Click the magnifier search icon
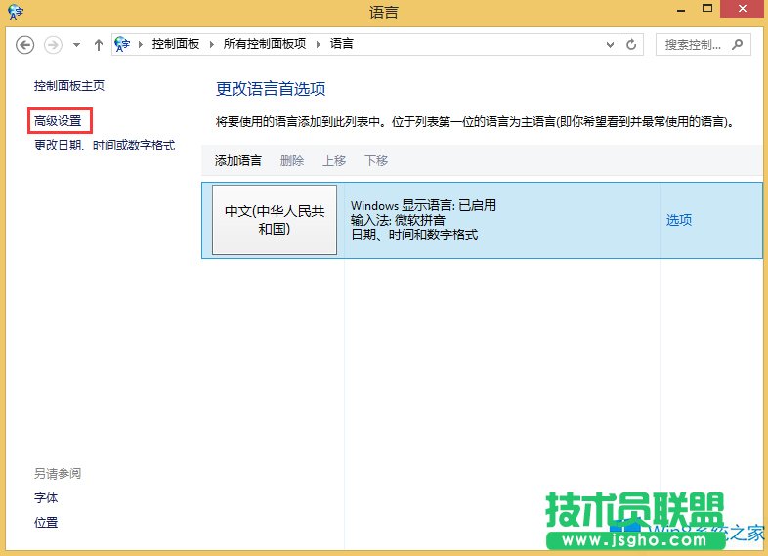This screenshot has height=556, width=768. 737,45
